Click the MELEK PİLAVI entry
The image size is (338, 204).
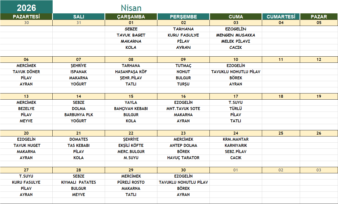[x=236, y=41]
